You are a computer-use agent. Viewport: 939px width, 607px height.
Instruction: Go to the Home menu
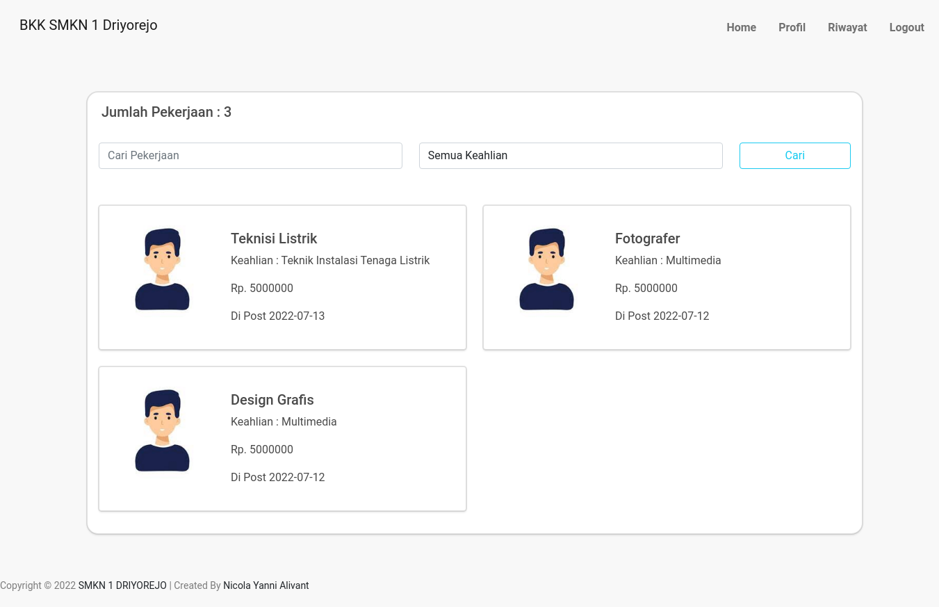(x=741, y=28)
